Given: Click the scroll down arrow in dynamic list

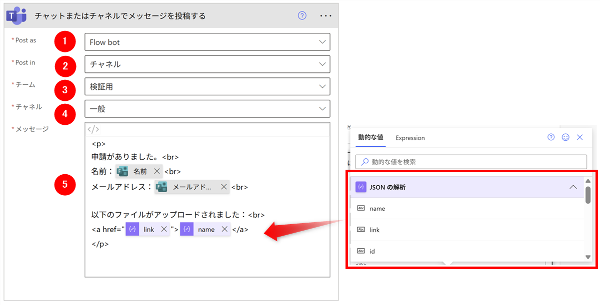Looking at the screenshot, I should point(588,257).
